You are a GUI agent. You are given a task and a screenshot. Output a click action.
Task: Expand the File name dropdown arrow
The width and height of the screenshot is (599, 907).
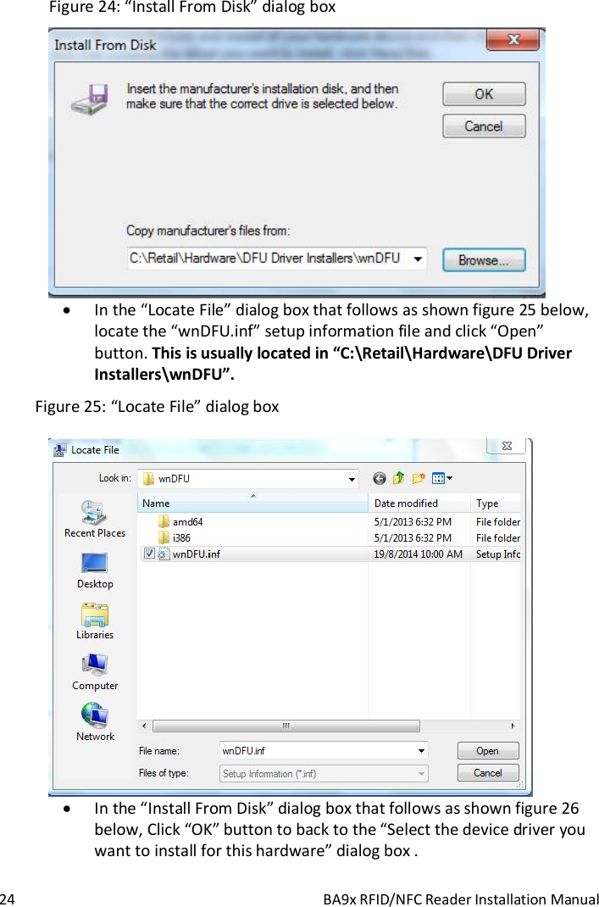(x=421, y=751)
